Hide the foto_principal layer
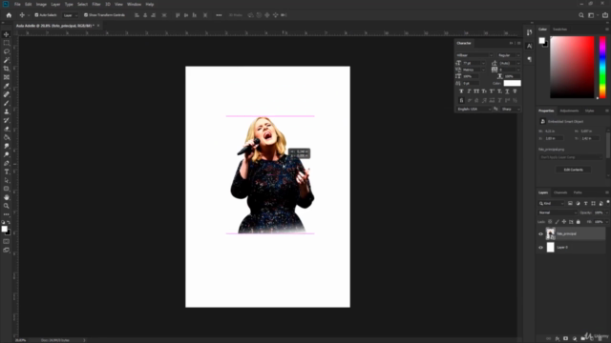 tap(540, 234)
